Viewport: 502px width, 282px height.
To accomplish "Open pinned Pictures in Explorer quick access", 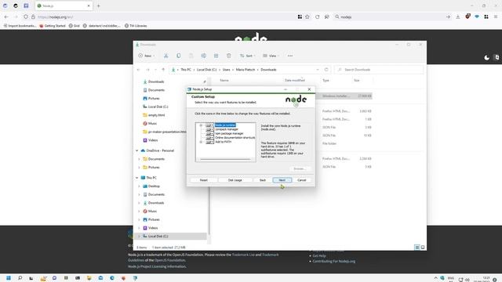I will click(154, 99).
